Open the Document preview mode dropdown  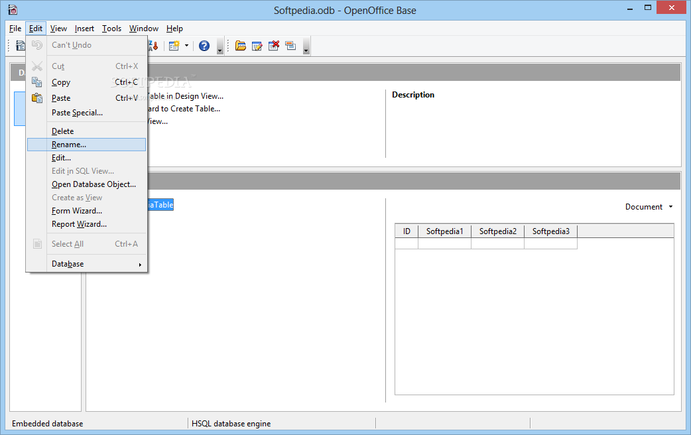tap(649, 207)
